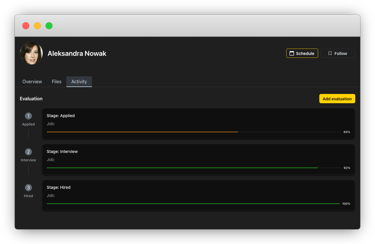Click the calendar icon in Schedule button
375x244 pixels.
tap(292, 53)
